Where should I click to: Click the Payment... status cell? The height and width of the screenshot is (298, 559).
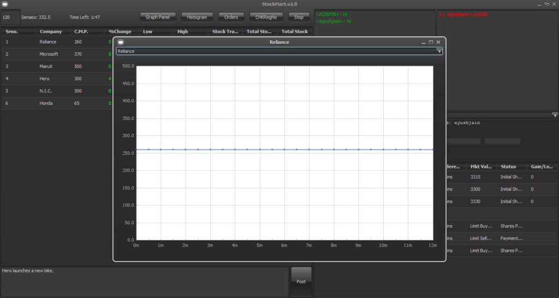tap(512, 238)
